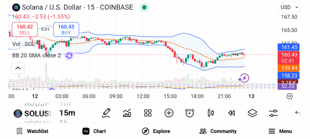Open object tree layers icon
Screen dimensions: 310x139
click(252, 113)
